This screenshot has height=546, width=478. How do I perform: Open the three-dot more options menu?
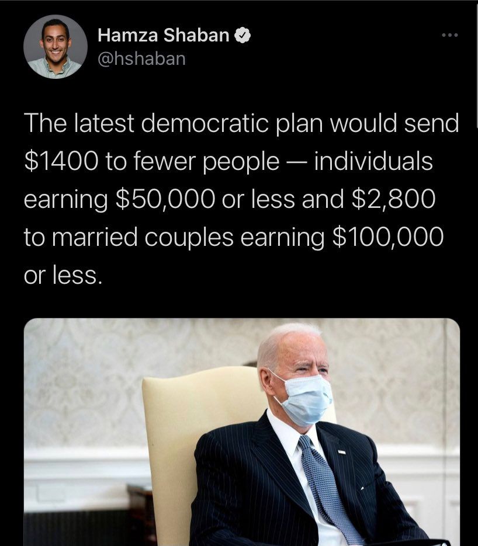(x=449, y=36)
